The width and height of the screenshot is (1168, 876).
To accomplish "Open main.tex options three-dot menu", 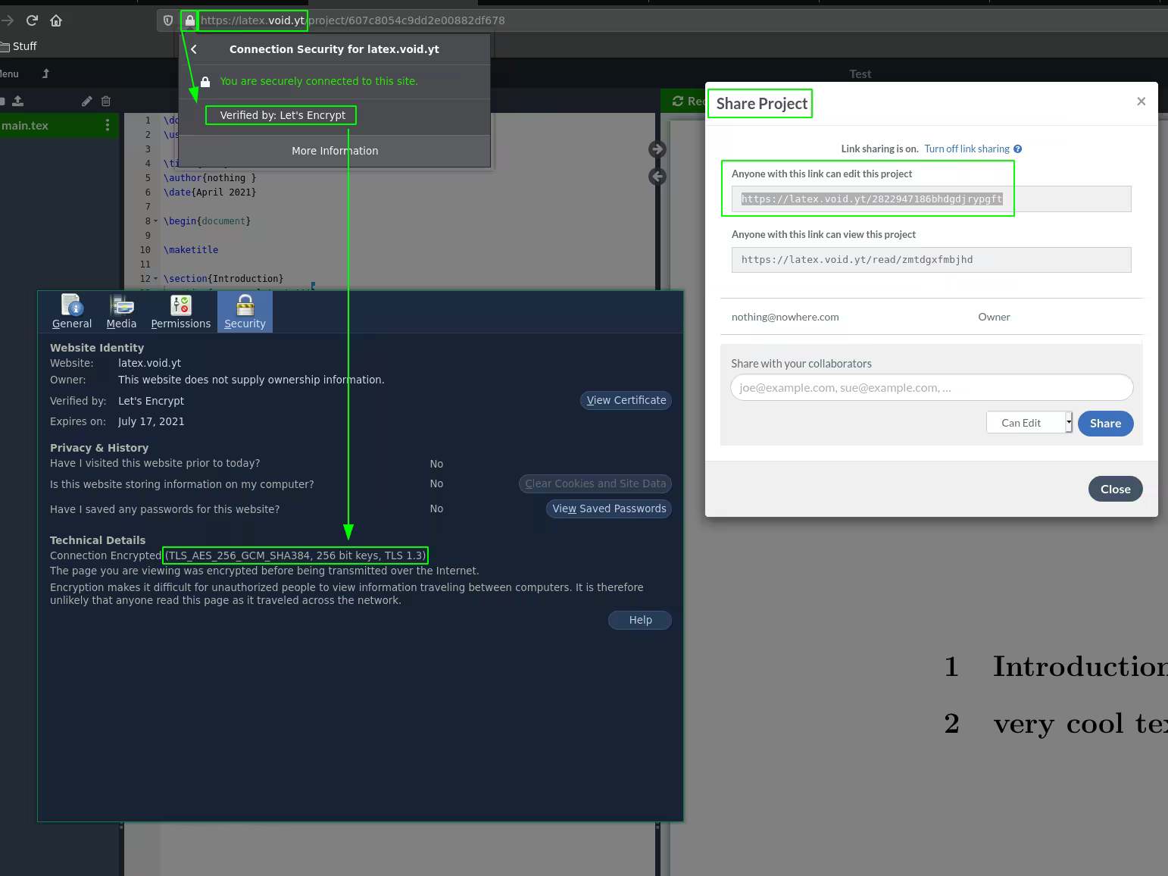I will pyautogui.click(x=108, y=125).
